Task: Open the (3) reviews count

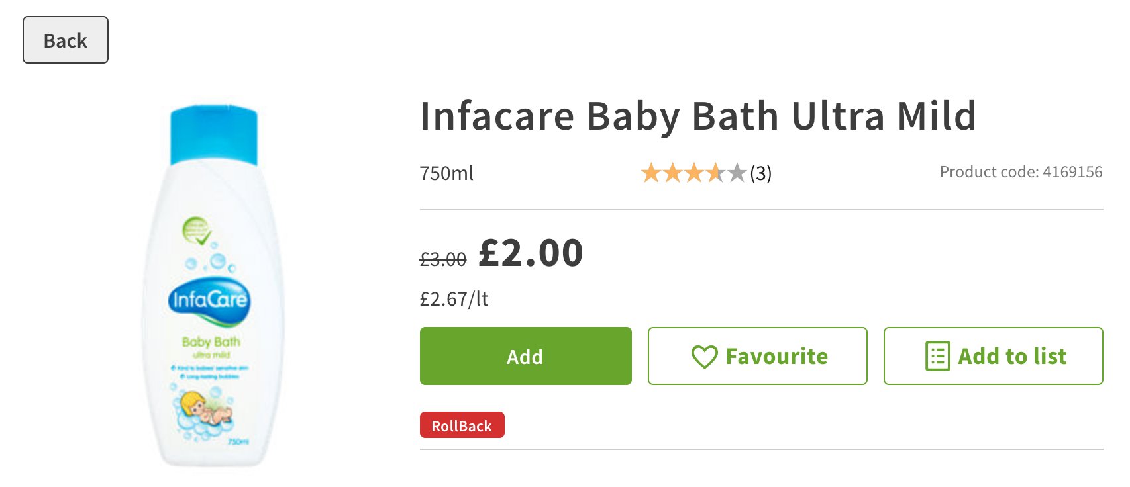Action: [761, 173]
